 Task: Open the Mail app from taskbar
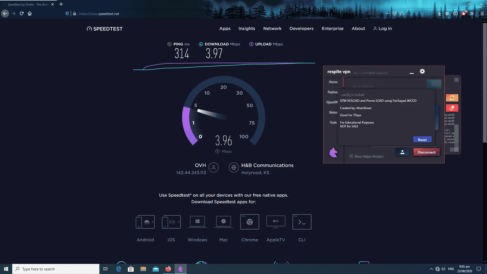click(156, 269)
